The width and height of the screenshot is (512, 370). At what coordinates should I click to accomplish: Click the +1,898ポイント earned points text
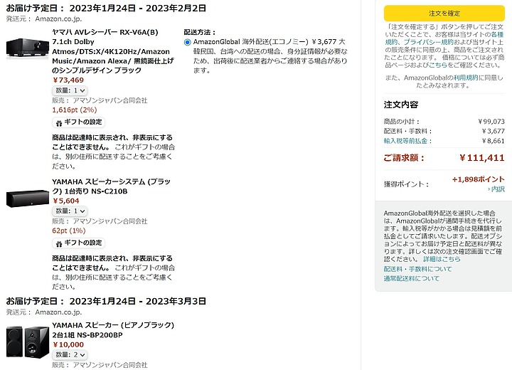(x=479, y=179)
